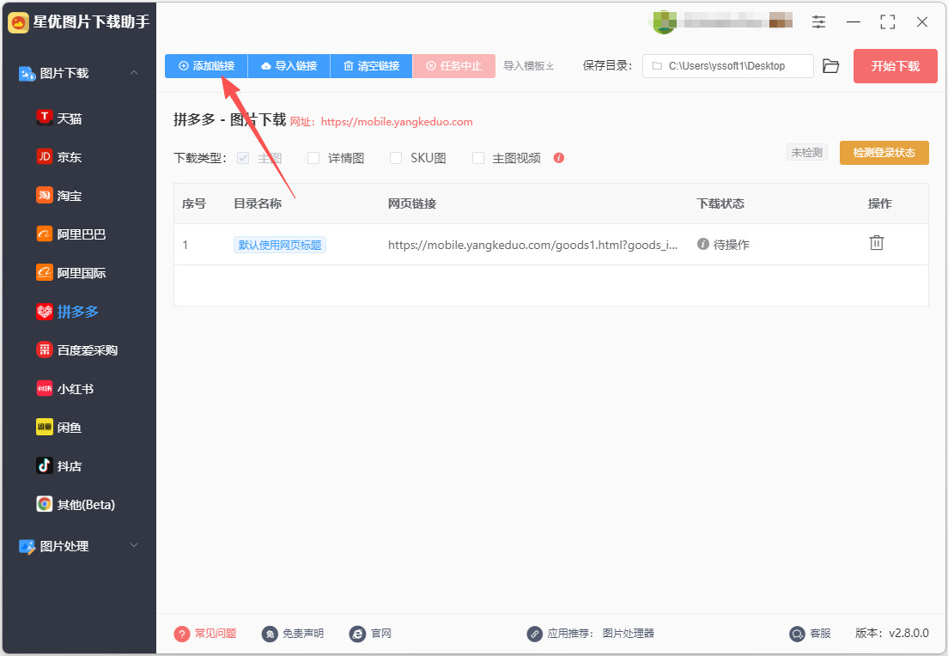Viewport: 948px width, 656px height.
Task: Click the 待操作 status info icon
Action: click(x=702, y=244)
